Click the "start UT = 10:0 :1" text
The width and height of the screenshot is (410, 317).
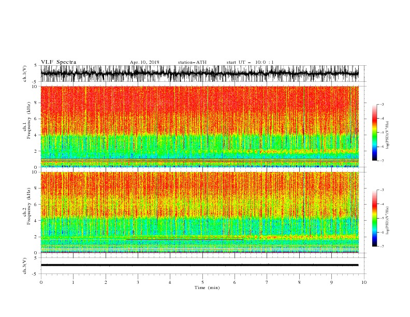pyautogui.click(x=250, y=62)
